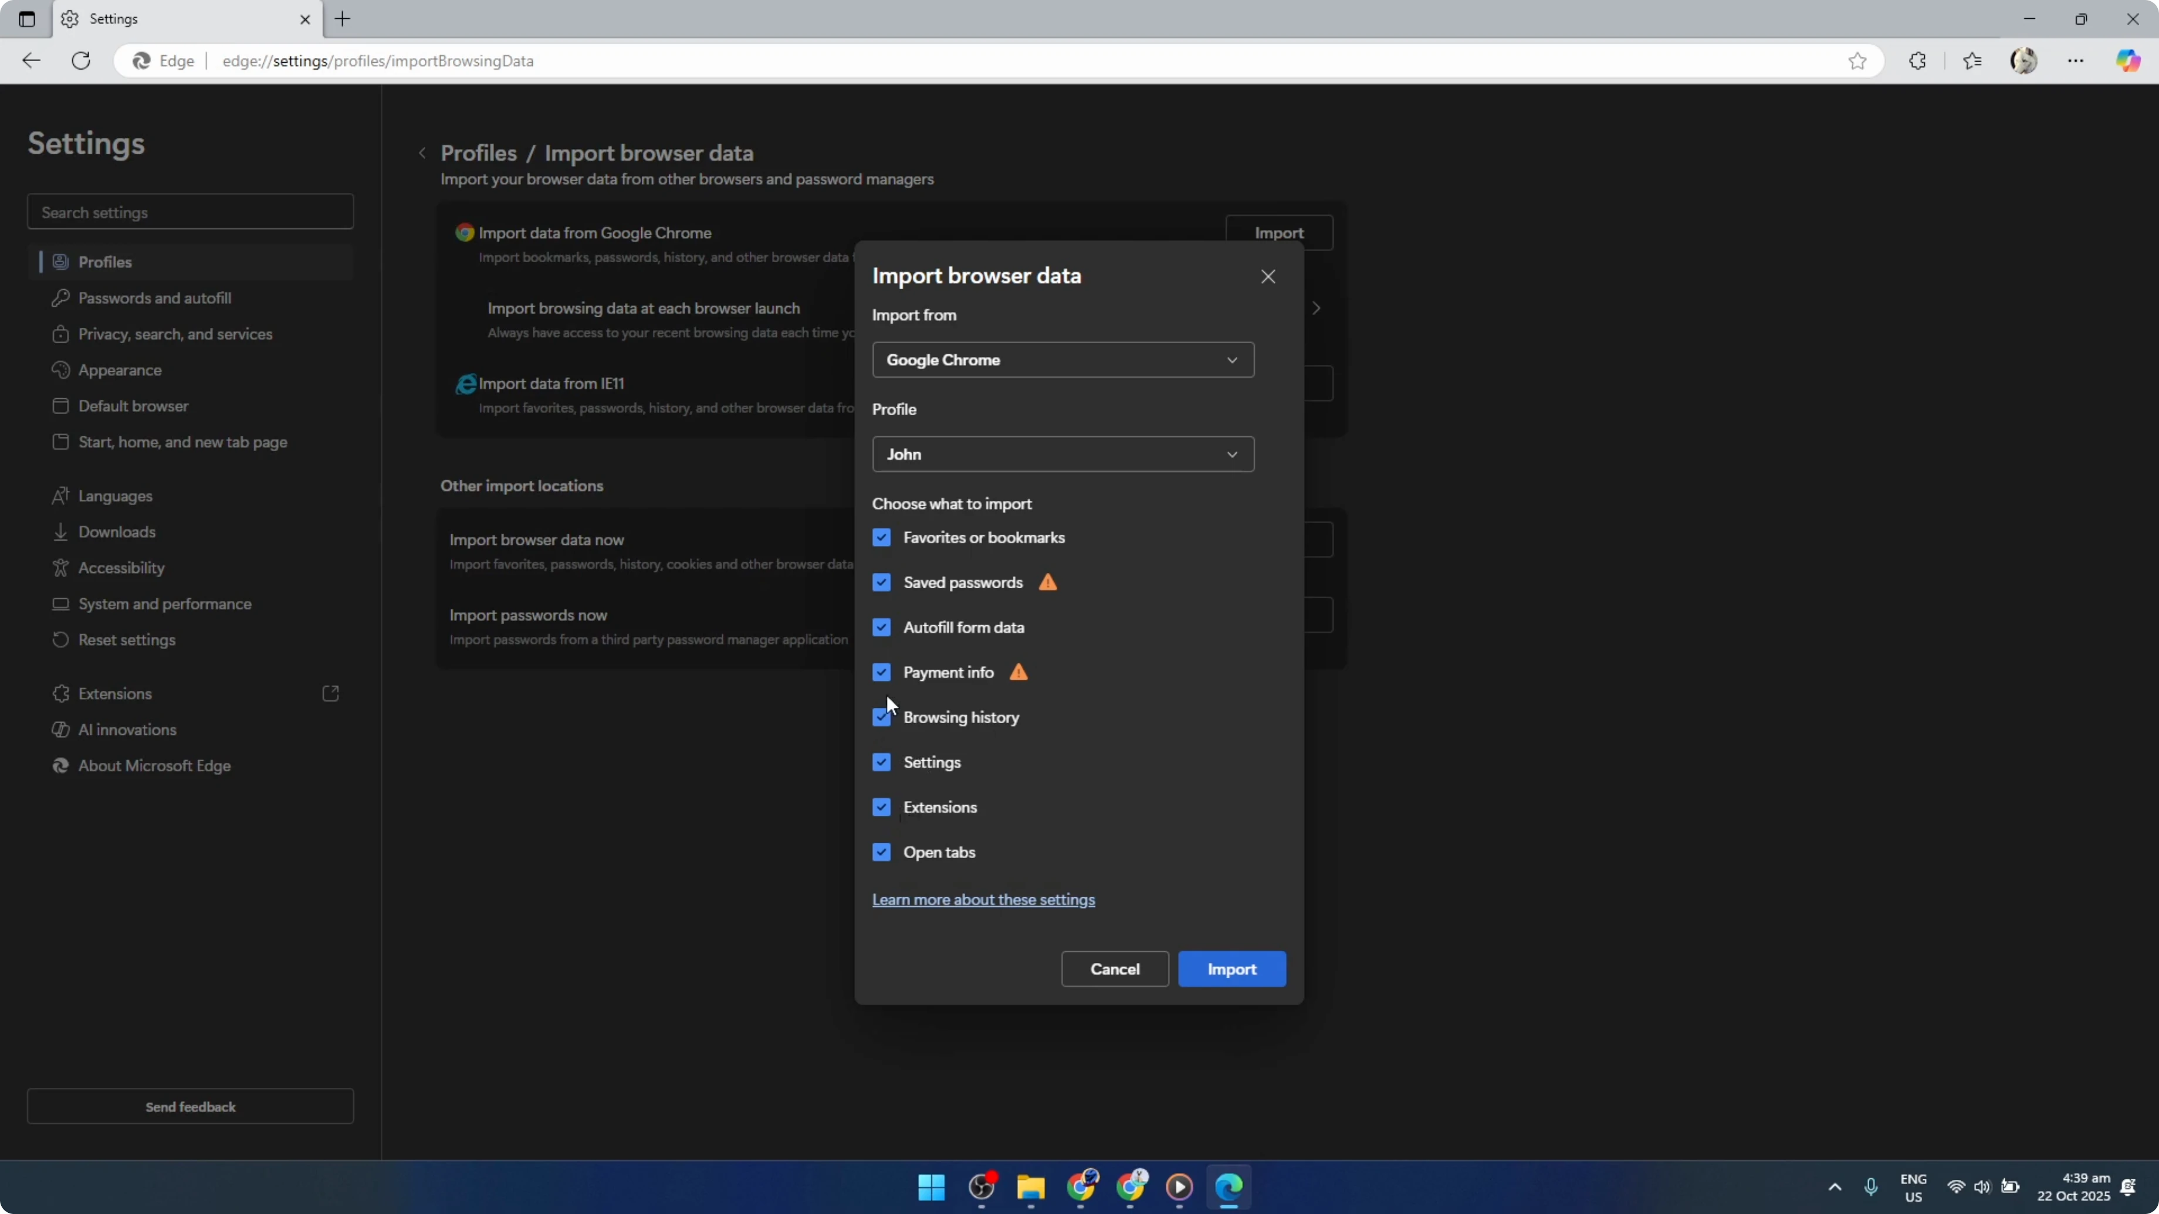Click the browser back arrow
Image resolution: width=2159 pixels, height=1214 pixels.
[31, 60]
